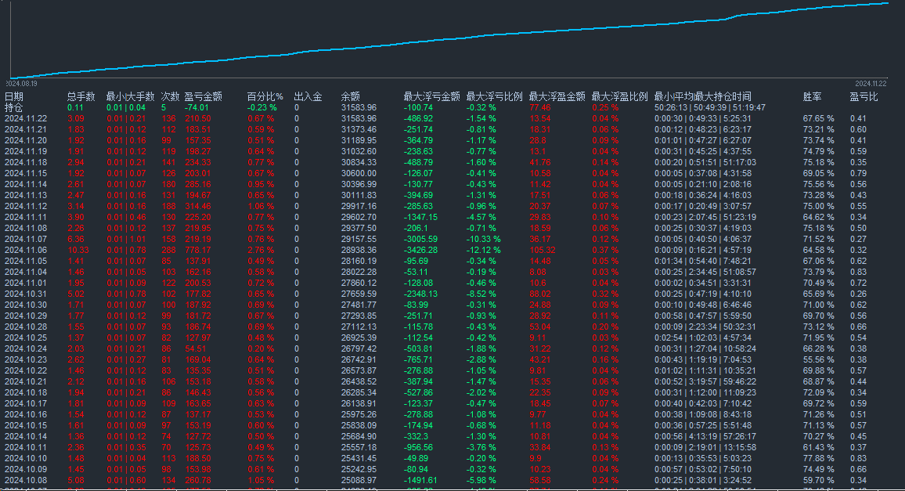Select the 2024.10.18 date row
Image resolution: width=905 pixels, height=491 pixels.
pyautogui.click(x=26, y=393)
